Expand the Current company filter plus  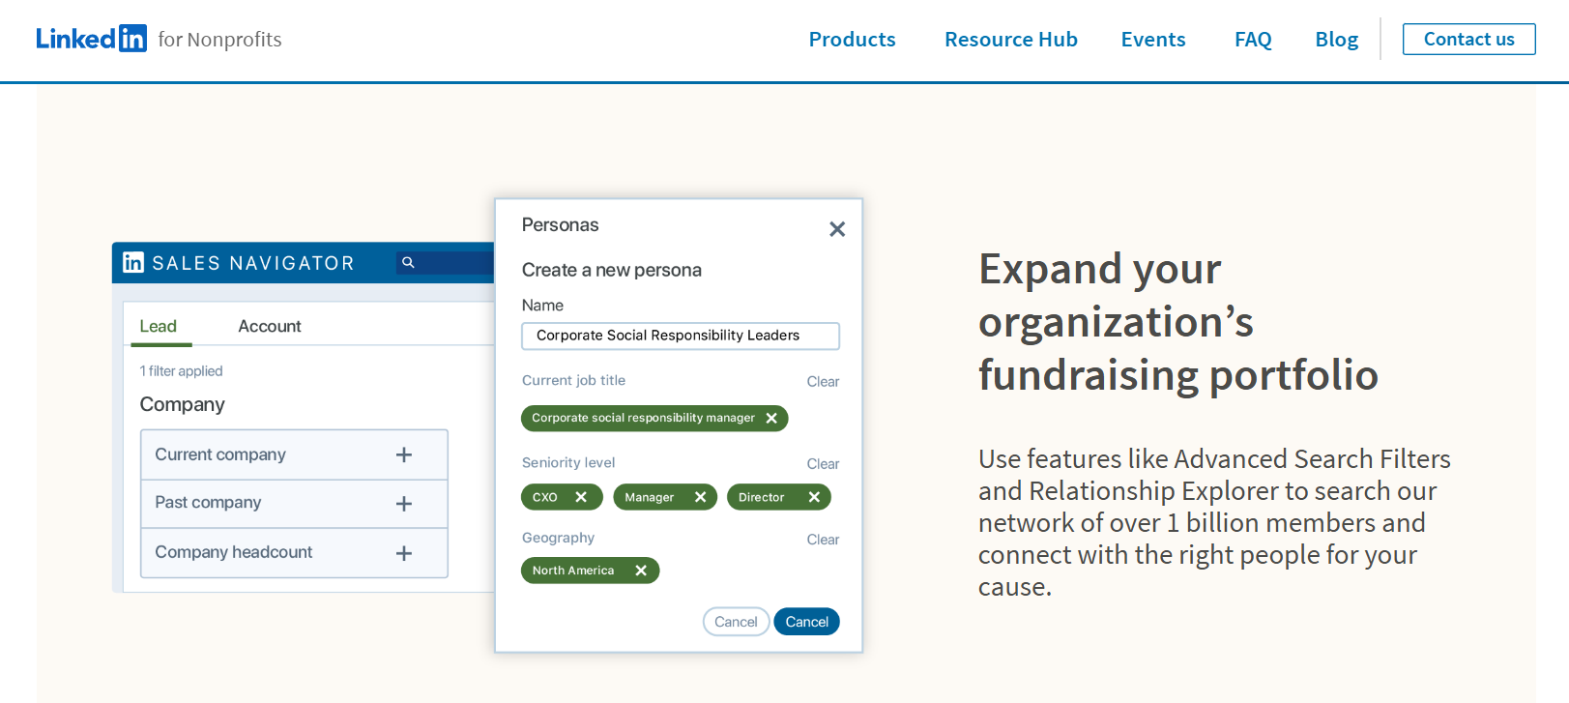(x=404, y=454)
